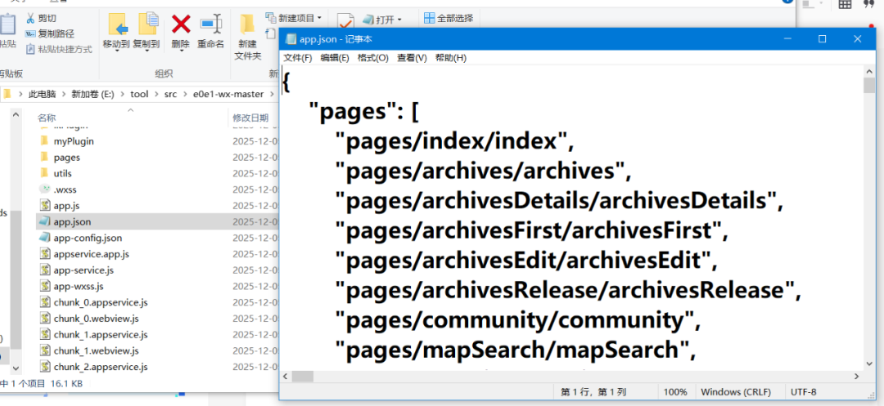Click the red Delete (删除) icon

tap(180, 25)
